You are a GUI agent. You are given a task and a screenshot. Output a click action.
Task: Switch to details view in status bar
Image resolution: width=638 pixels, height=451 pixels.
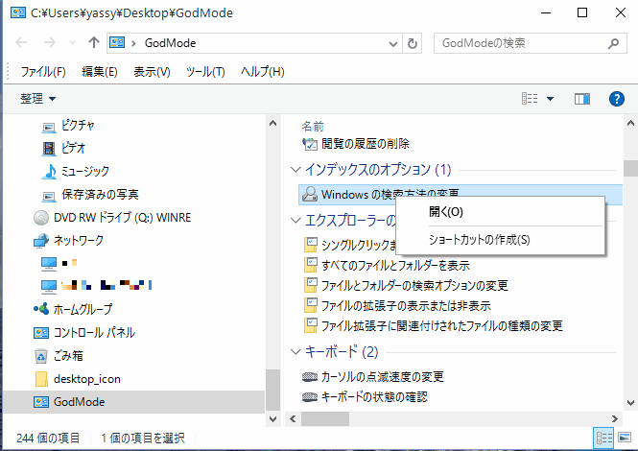[x=603, y=438]
